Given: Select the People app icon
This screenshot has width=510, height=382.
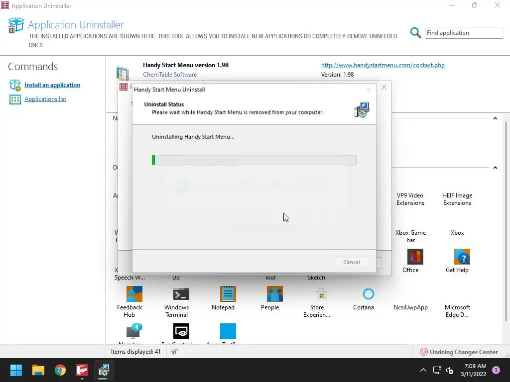Looking at the screenshot, I should (274, 294).
